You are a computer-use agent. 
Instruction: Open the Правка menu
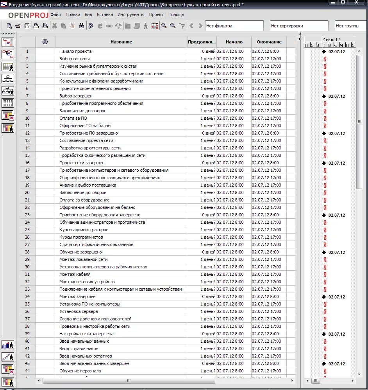coord(73,14)
